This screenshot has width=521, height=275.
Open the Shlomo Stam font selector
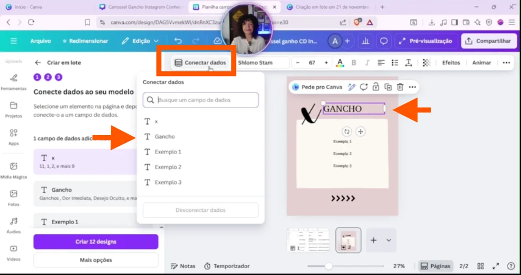coord(262,63)
